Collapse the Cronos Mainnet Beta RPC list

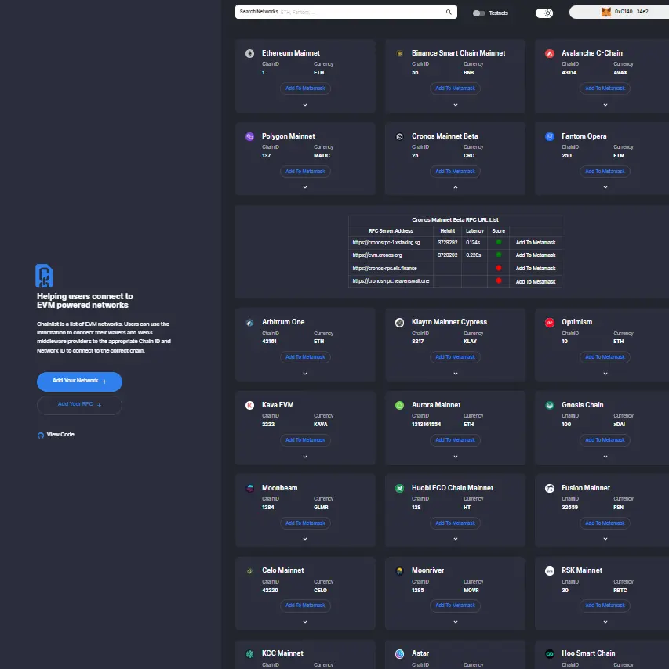[456, 187]
